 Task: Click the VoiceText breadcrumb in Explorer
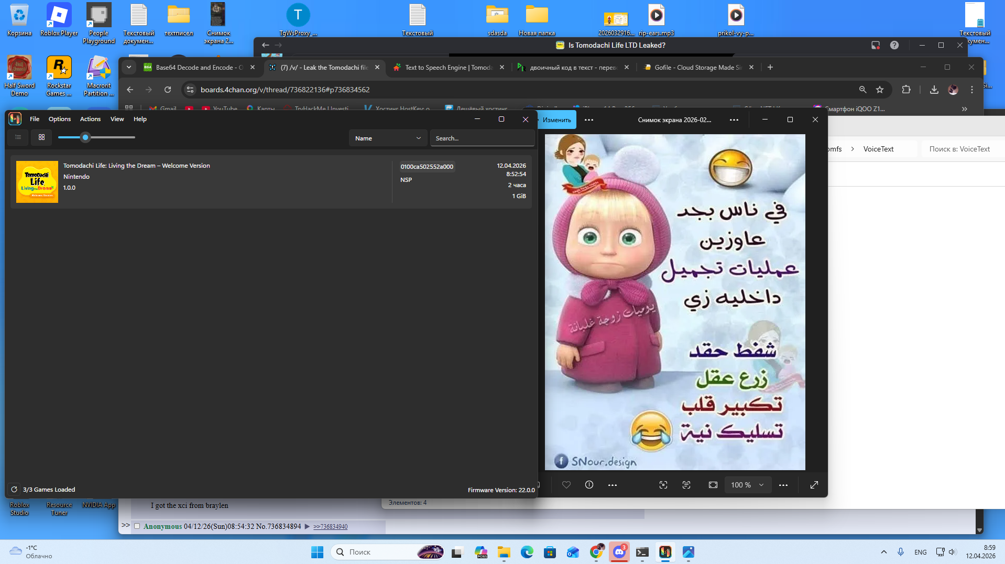pyautogui.click(x=878, y=149)
